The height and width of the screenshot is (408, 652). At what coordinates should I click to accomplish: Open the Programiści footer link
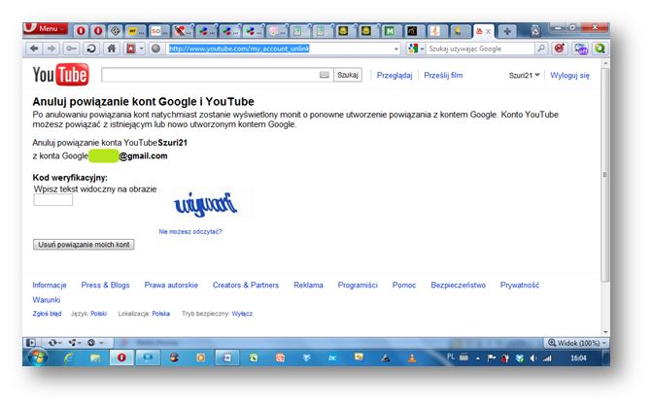pos(358,285)
